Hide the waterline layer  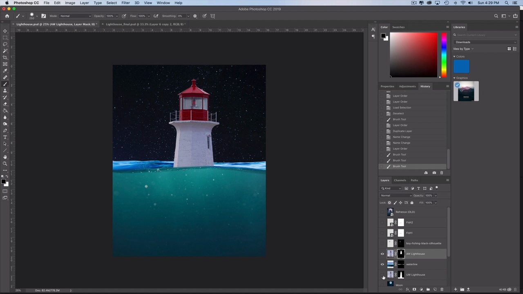[x=382, y=264]
